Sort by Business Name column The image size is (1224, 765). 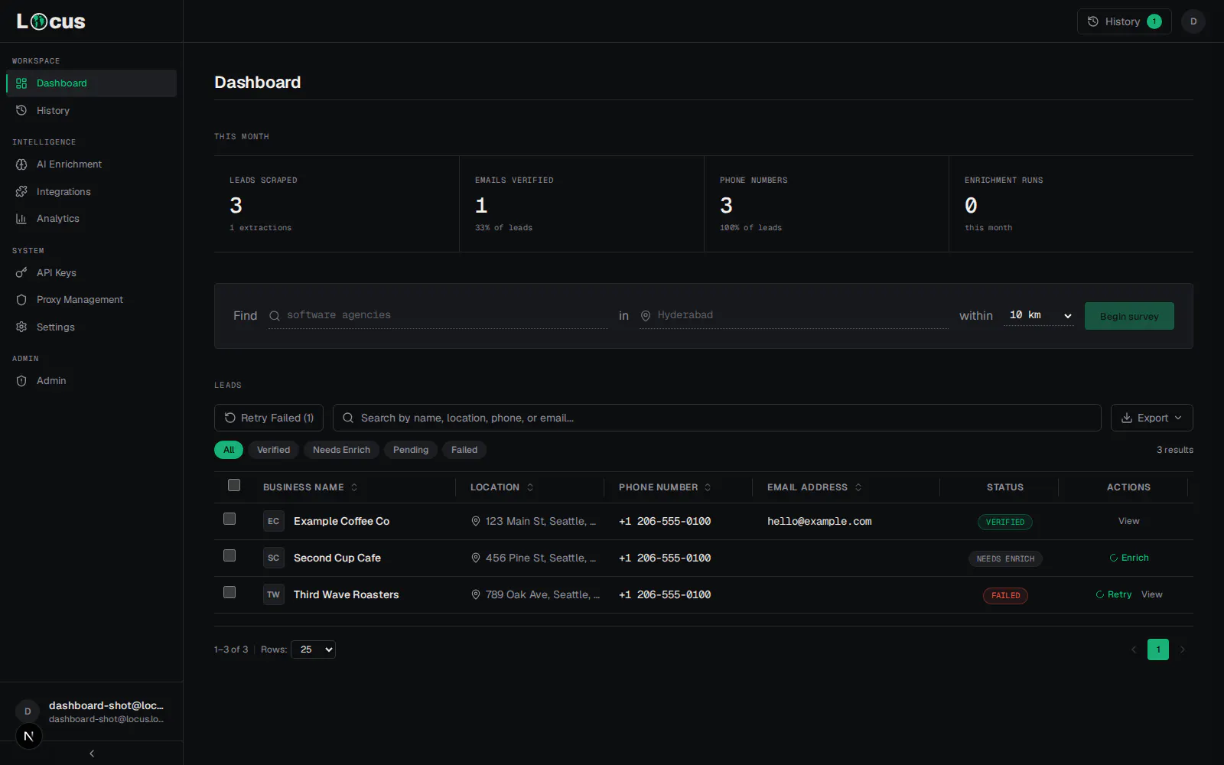[310, 487]
